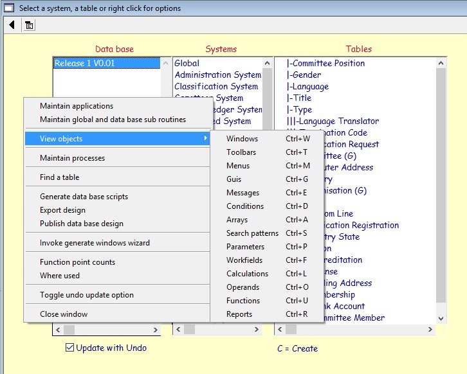Click Systems list scroll-left arrow
The image size is (467, 374).
tap(179, 330)
